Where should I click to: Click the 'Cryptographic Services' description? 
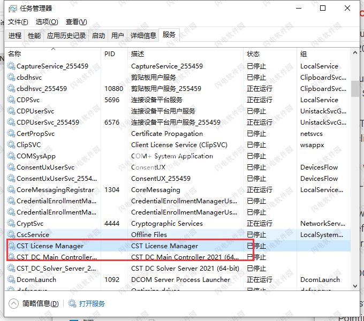click(167, 223)
